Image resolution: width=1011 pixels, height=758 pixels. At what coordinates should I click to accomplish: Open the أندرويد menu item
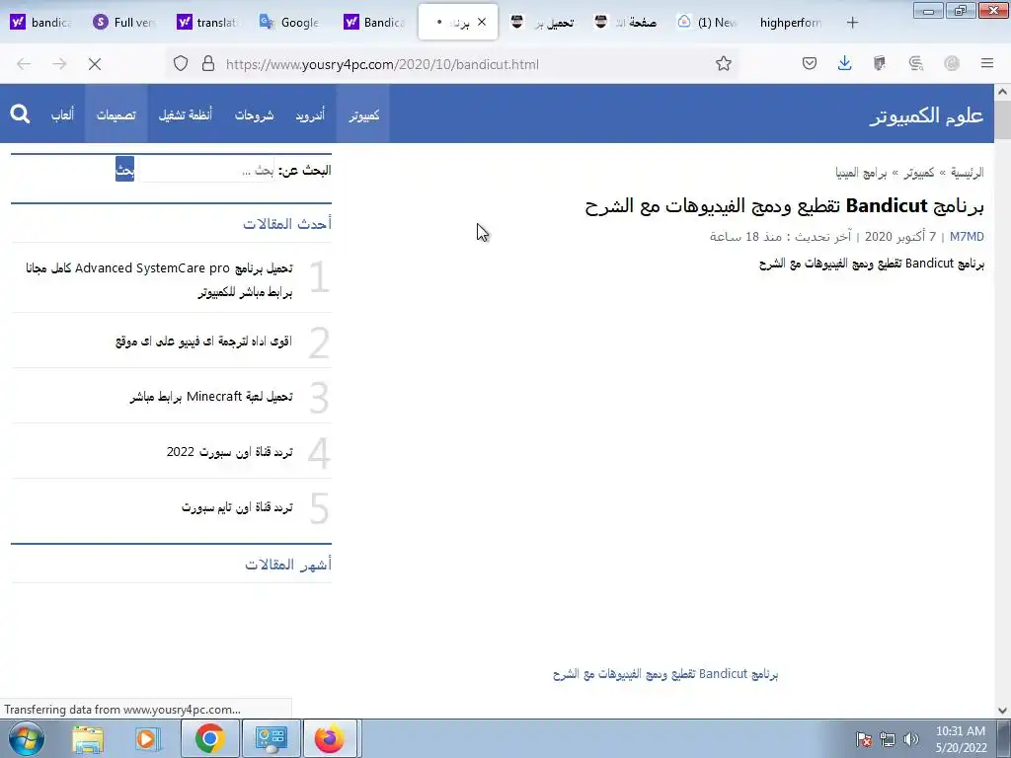(310, 114)
